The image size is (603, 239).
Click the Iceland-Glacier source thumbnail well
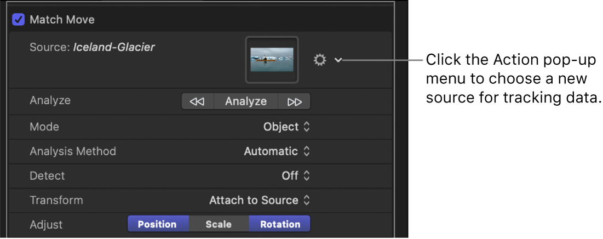(272, 60)
